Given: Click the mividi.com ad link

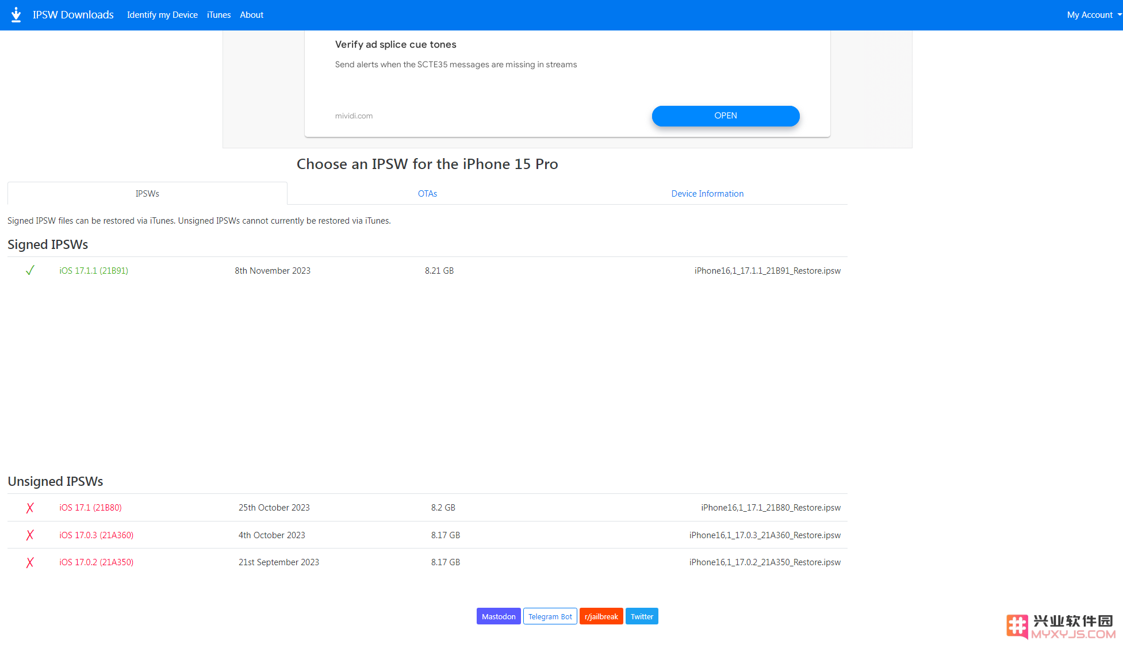Looking at the screenshot, I should tap(354, 116).
